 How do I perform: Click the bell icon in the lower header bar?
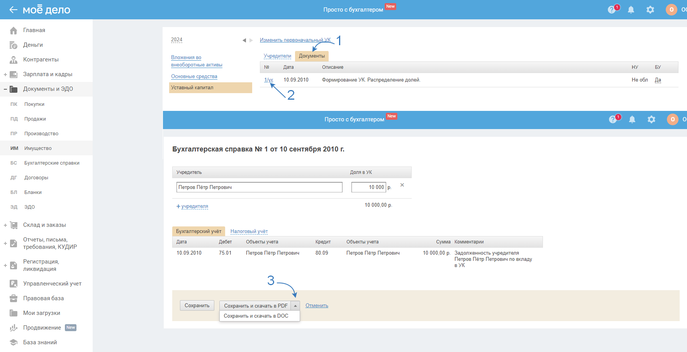pos(632,119)
